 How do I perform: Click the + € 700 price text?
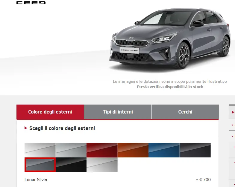[203, 180]
